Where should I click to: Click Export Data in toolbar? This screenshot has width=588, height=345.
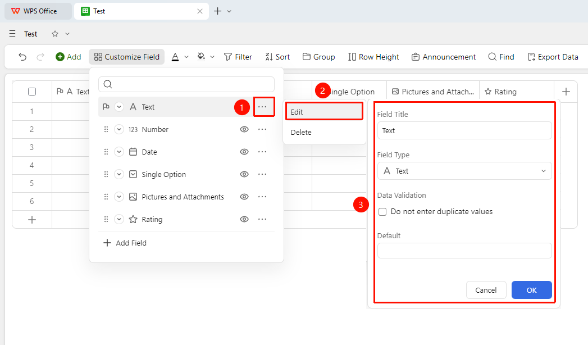[x=553, y=57]
